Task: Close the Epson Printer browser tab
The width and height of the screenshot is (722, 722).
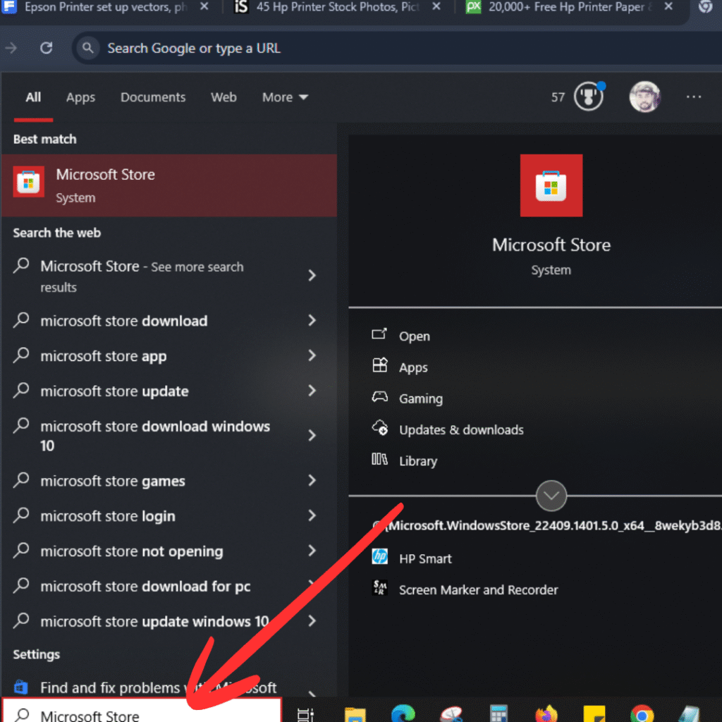Action: point(204,7)
